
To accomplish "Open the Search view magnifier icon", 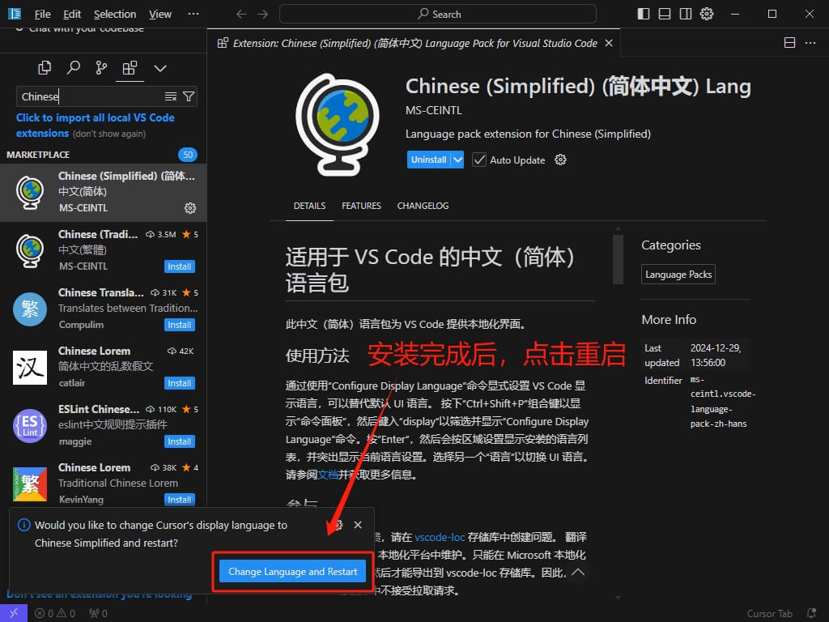I will click(x=74, y=68).
